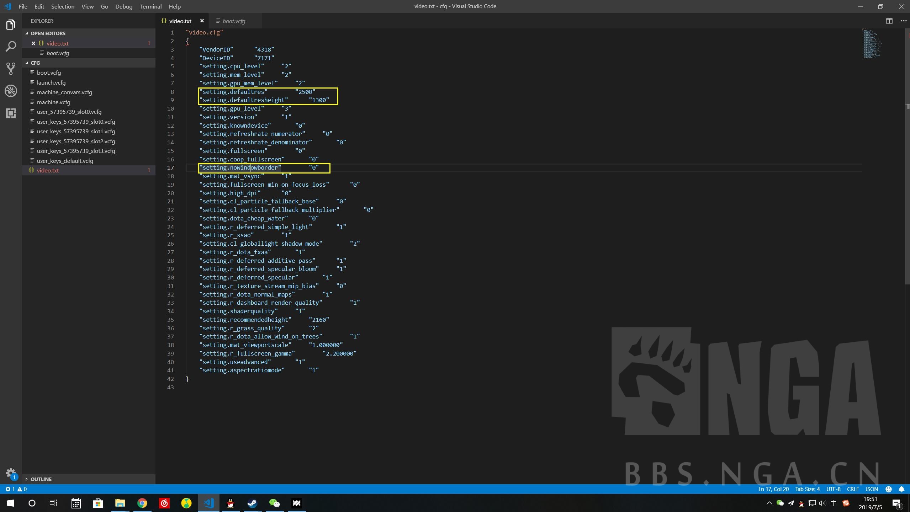Viewport: 910px width, 512px height.
Task: Open the More Actions ellipsis menu
Action: 904,21
